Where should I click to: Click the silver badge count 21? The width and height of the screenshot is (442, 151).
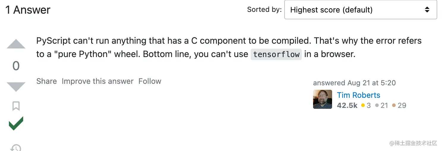click(x=384, y=105)
